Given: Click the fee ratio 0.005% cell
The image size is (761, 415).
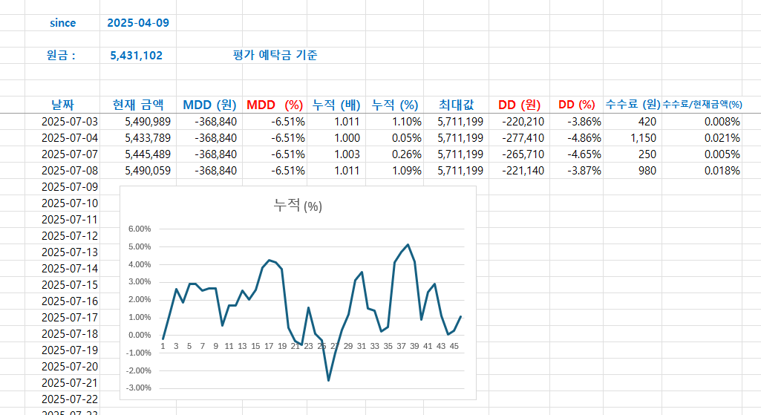Looking at the screenshot, I should click(x=702, y=154).
